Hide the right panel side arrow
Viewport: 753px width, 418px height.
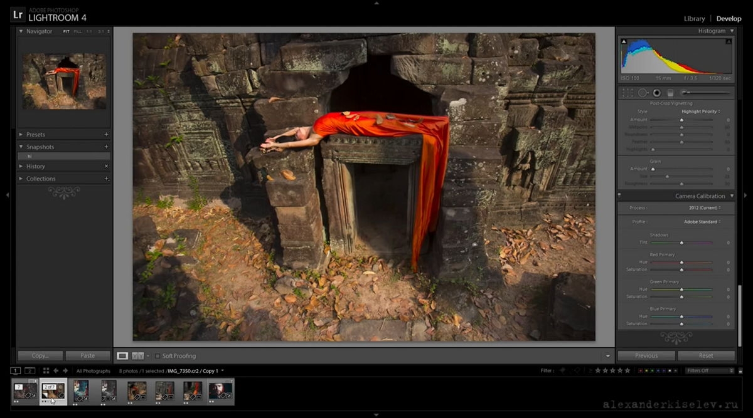tap(745, 195)
